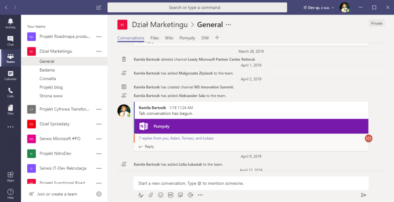The width and height of the screenshot is (394, 202).
Task: Open General channel more options ellipsis
Action: pyautogui.click(x=228, y=25)
